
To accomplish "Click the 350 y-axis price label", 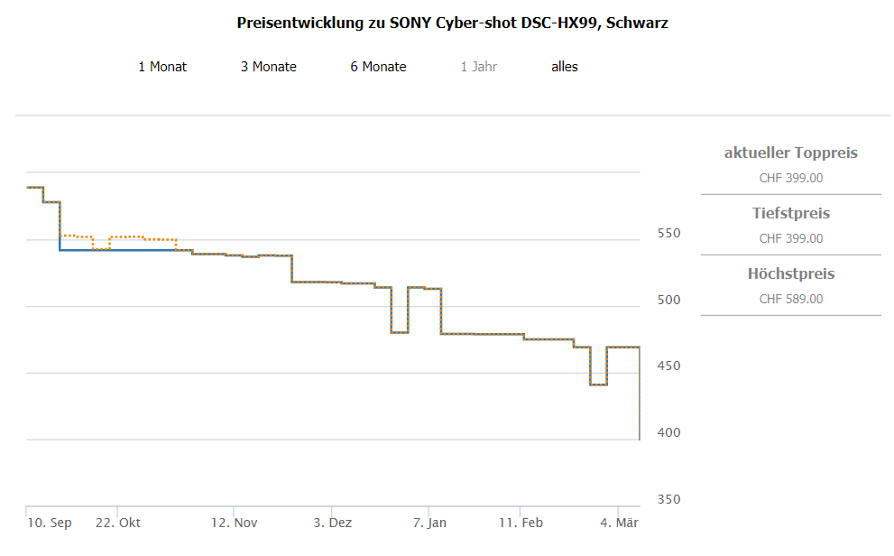I will click(668, 500).
